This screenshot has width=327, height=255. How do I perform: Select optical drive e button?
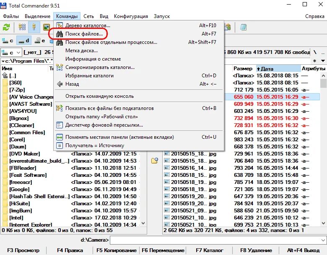[x=40, y=41]
